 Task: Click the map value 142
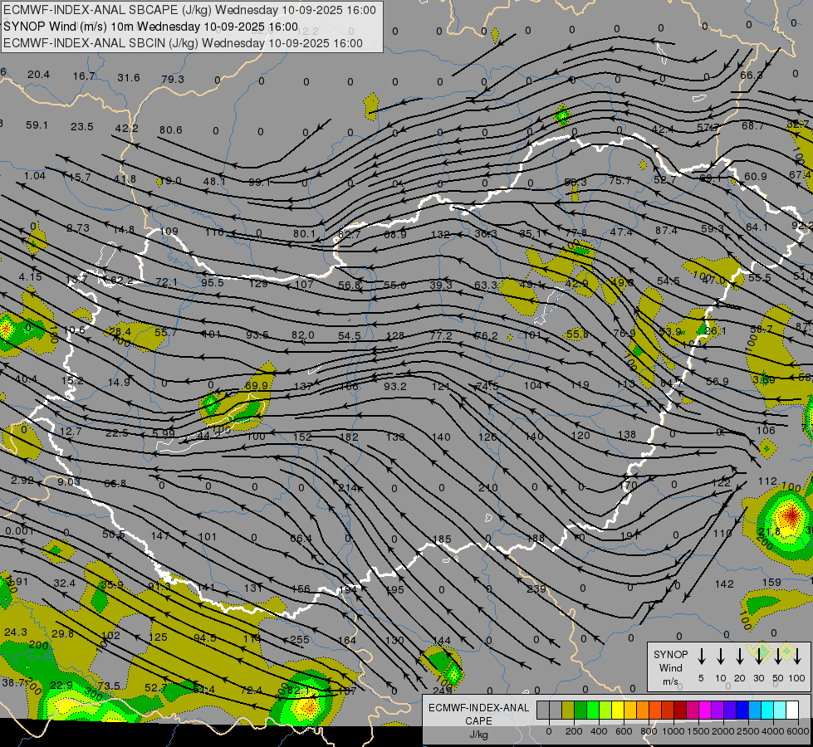click(x=724, y=584)
